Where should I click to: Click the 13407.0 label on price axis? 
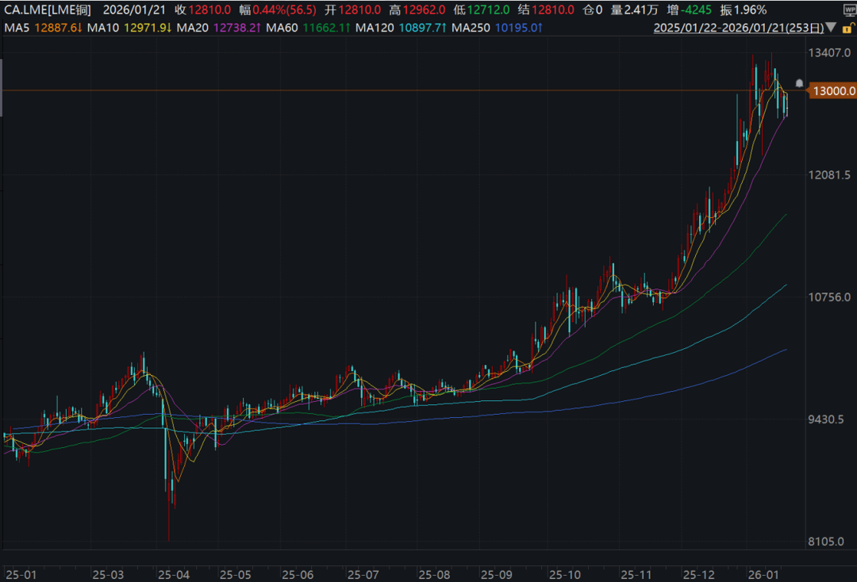[x=831, y=53]
